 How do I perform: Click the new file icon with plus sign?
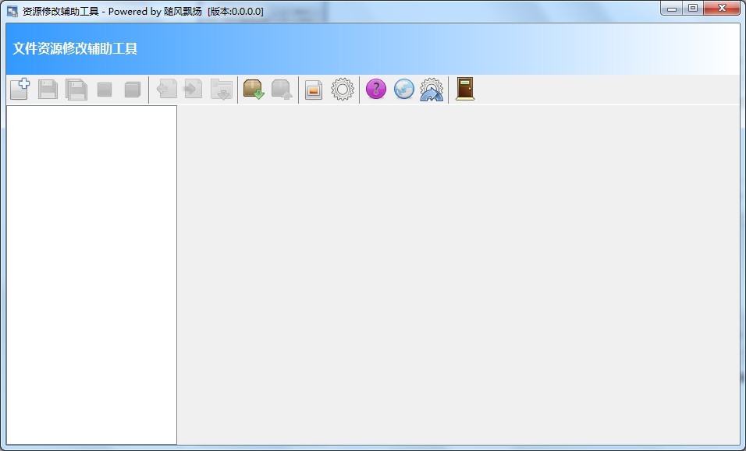(x=20, y=89)
